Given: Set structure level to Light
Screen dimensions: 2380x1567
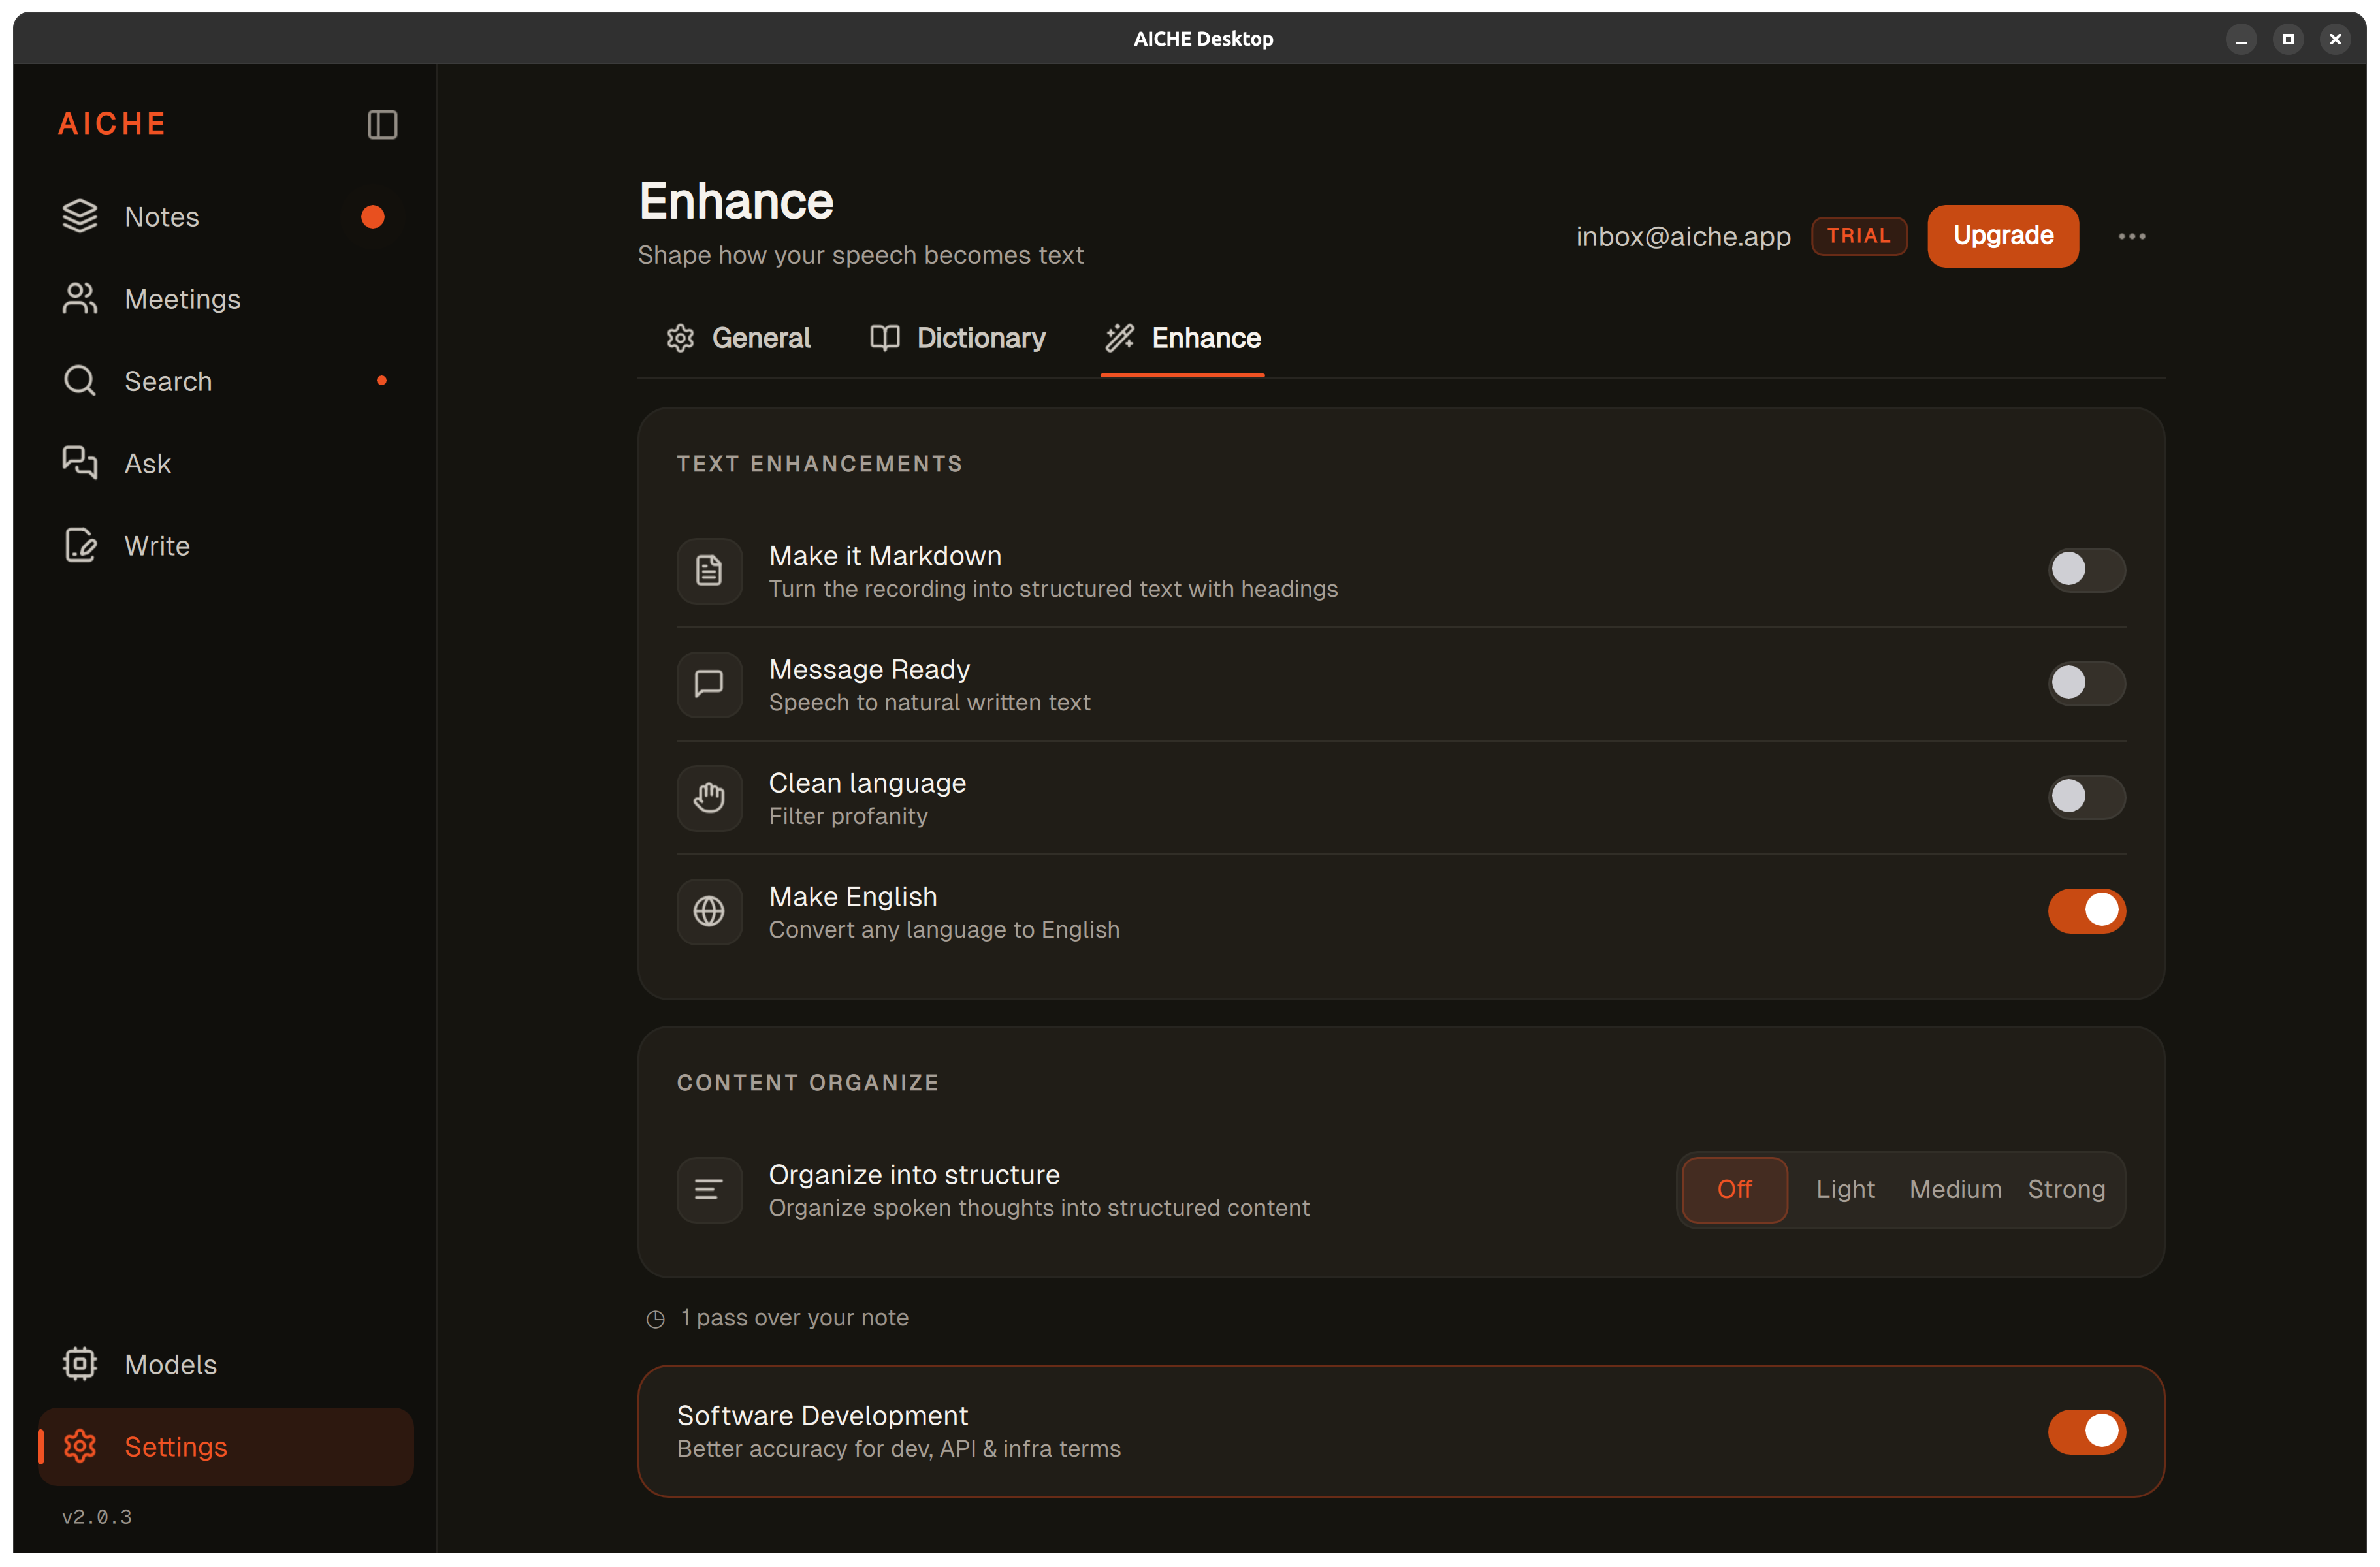Looking at the screenshot, I should point(1845,1189).
